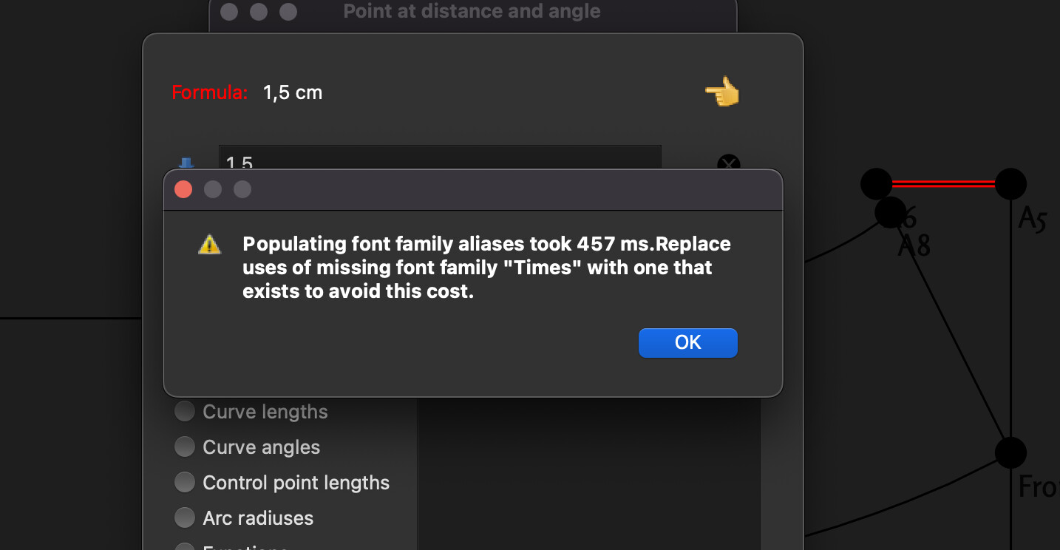1060x550 pixels.
Task: Click the font family warning message text
Action: click(x=486, y=268)
